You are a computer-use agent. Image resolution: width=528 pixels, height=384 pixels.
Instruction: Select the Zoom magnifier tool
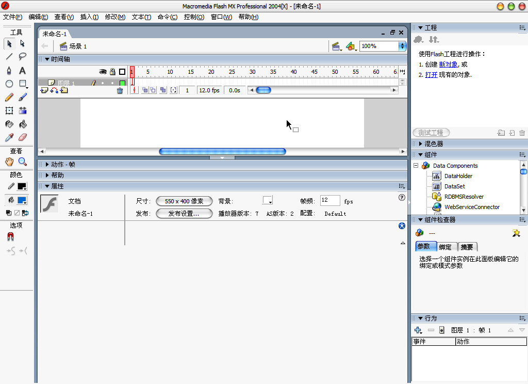coord(23,162)
